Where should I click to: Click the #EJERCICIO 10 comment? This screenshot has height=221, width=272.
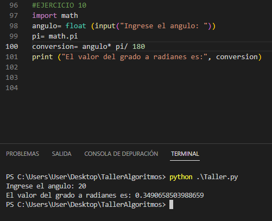click(59, 5)
